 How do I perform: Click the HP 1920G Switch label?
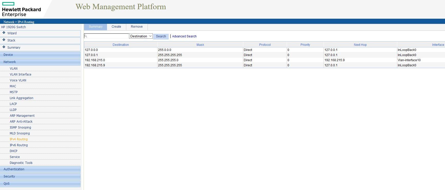tap(14, 27)
